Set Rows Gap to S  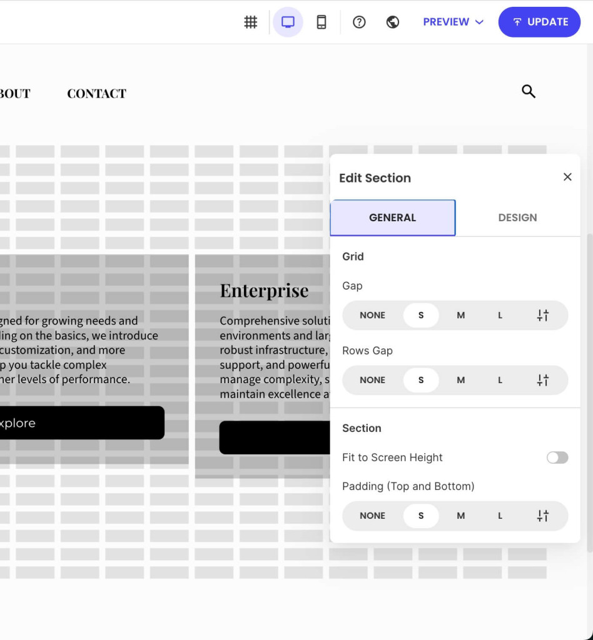421,380
